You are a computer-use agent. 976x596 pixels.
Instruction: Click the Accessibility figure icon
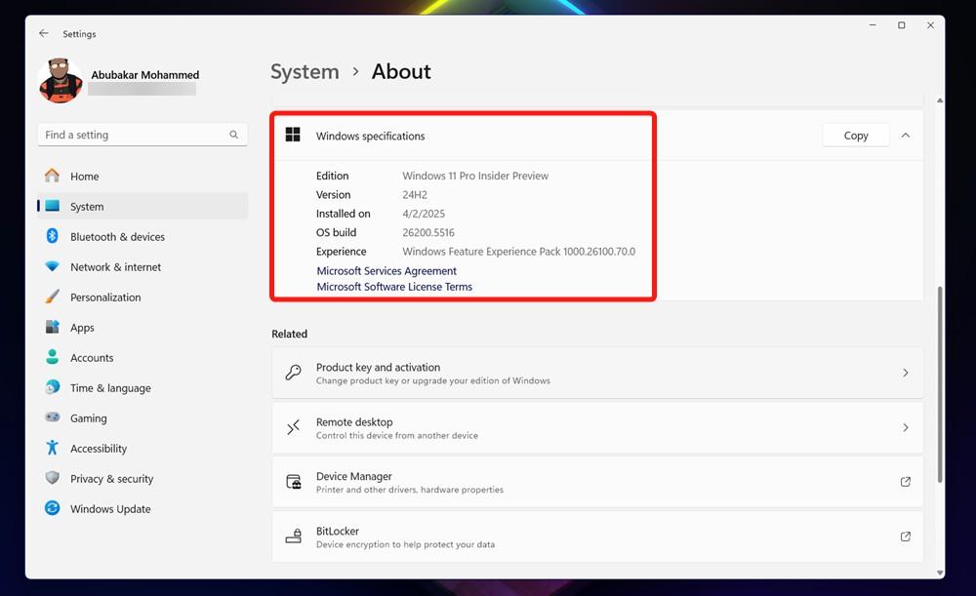(53, 448)
